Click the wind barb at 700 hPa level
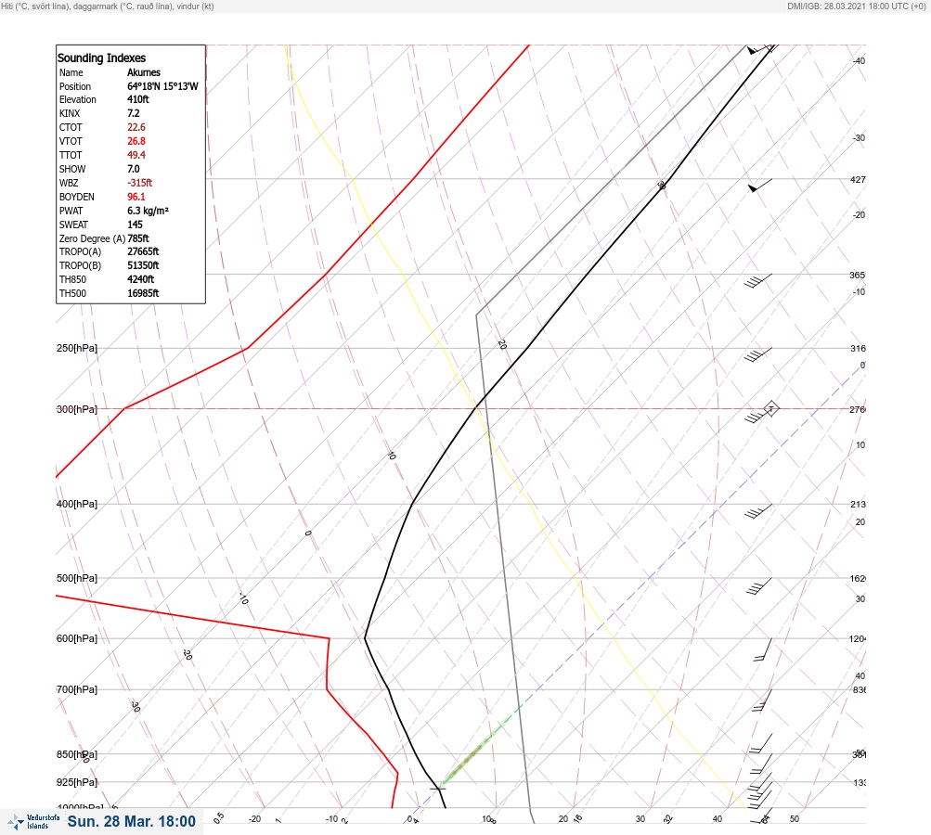 pyautogui.click(x=762, y=700)
